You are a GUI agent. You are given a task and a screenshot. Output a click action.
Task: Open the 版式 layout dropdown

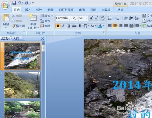coord(46,16)
